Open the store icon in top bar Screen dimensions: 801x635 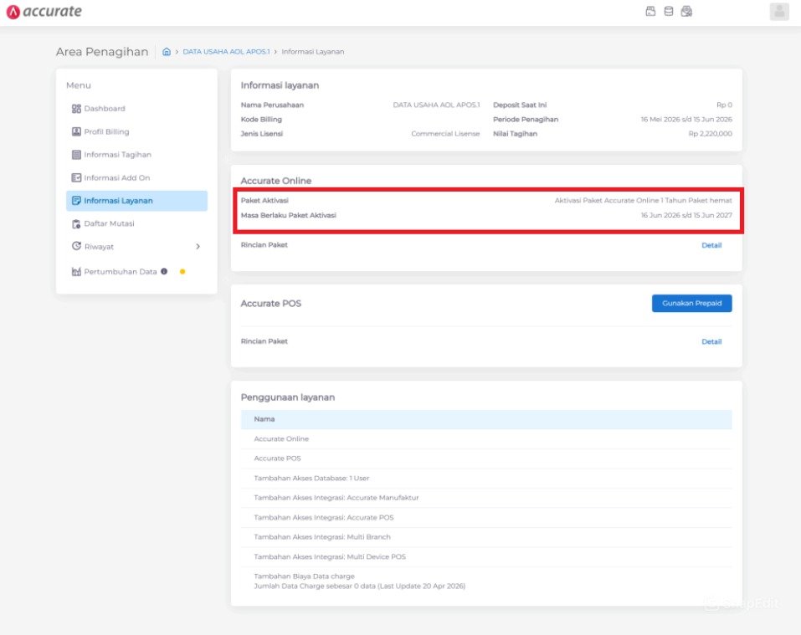click(650, 11)
